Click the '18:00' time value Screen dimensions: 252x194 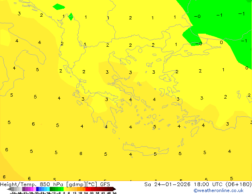click(x=201, y=184)
